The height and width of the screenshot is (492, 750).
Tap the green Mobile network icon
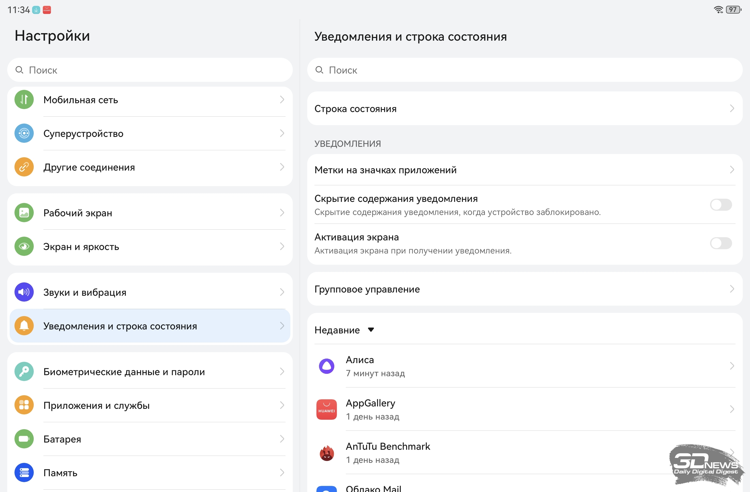[x=24, y=100]
